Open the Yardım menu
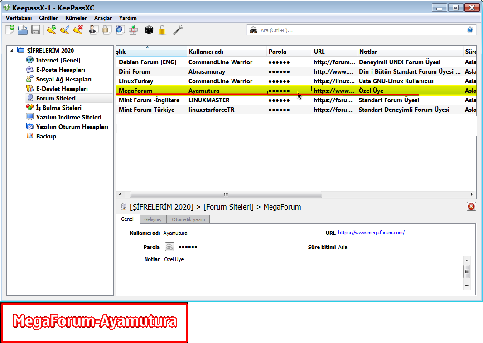 point(128,18)
